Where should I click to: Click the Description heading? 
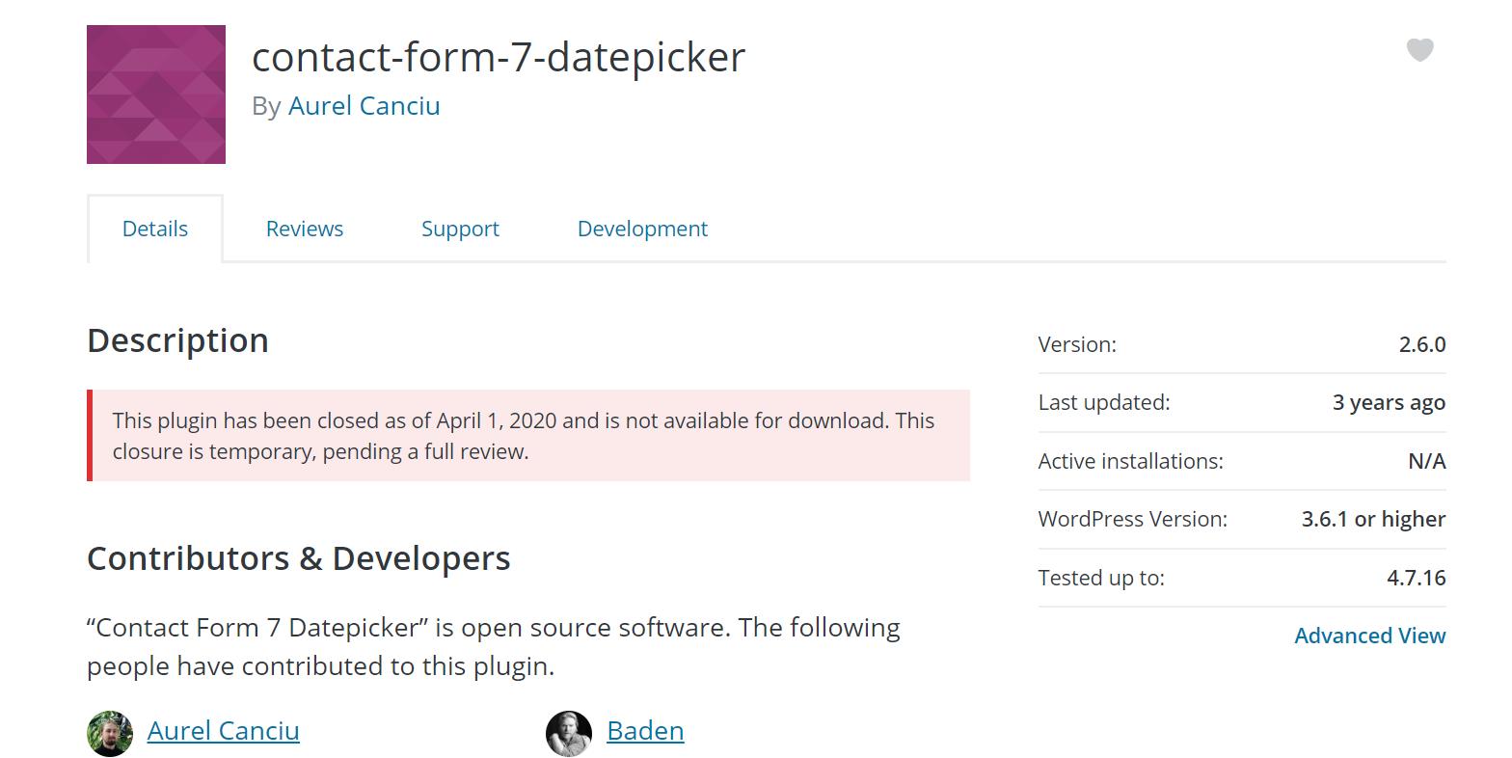pos(177,340)
